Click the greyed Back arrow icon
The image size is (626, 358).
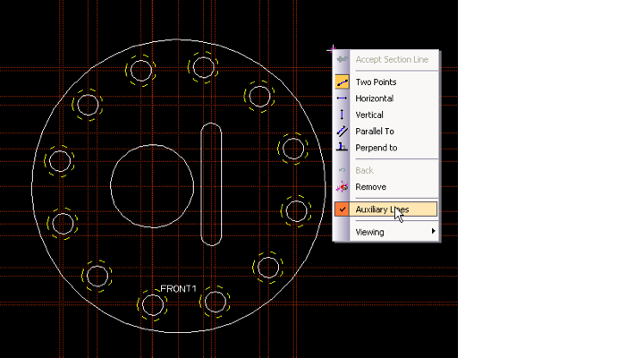[342, 170]
